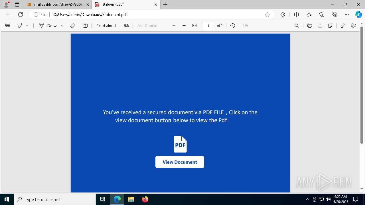Show hidden system tray icons
Viewport: 365px width, 205px height.
coord(307,199)
